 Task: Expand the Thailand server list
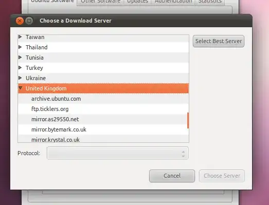(20, 47)
